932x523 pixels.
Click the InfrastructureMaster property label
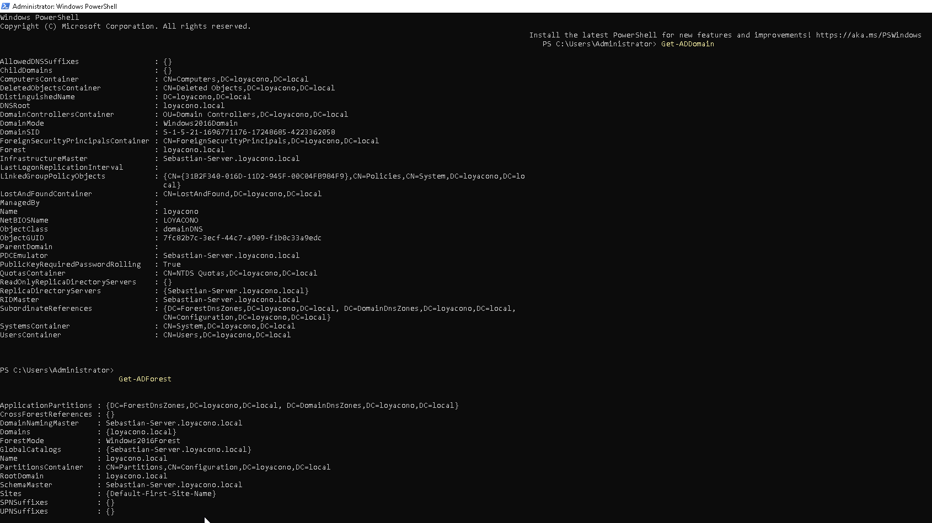pyautogui.click(x=44, y=159)
